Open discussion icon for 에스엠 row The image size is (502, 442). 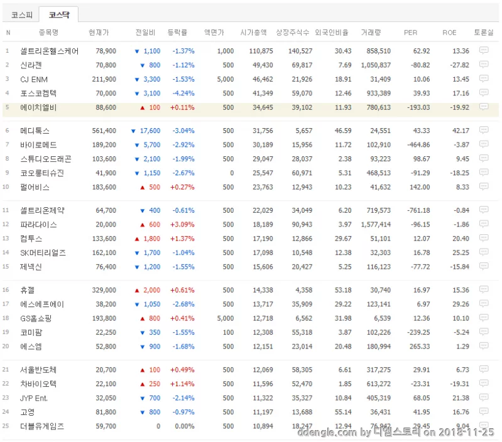pos(484,345)
